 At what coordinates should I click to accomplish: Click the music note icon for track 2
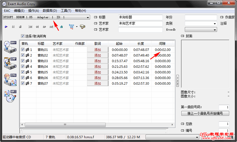coord(27,55)
